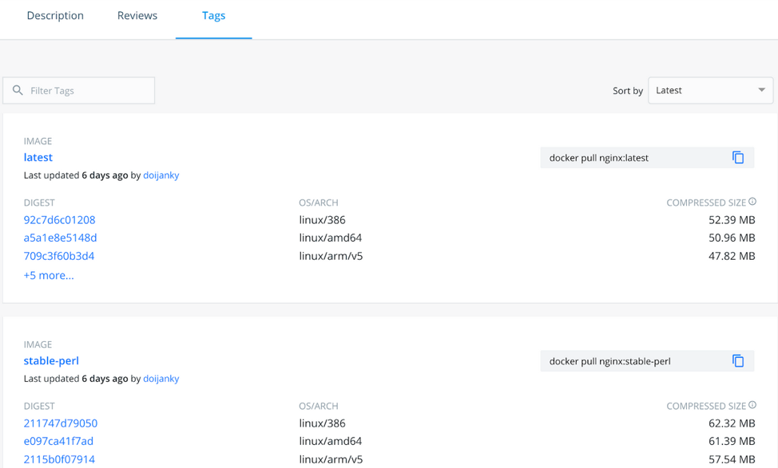The height and width of the screenshot is (468, 778).
Task: Copy the docker pull nginx:stable-perl command
Action: point(738,361)
